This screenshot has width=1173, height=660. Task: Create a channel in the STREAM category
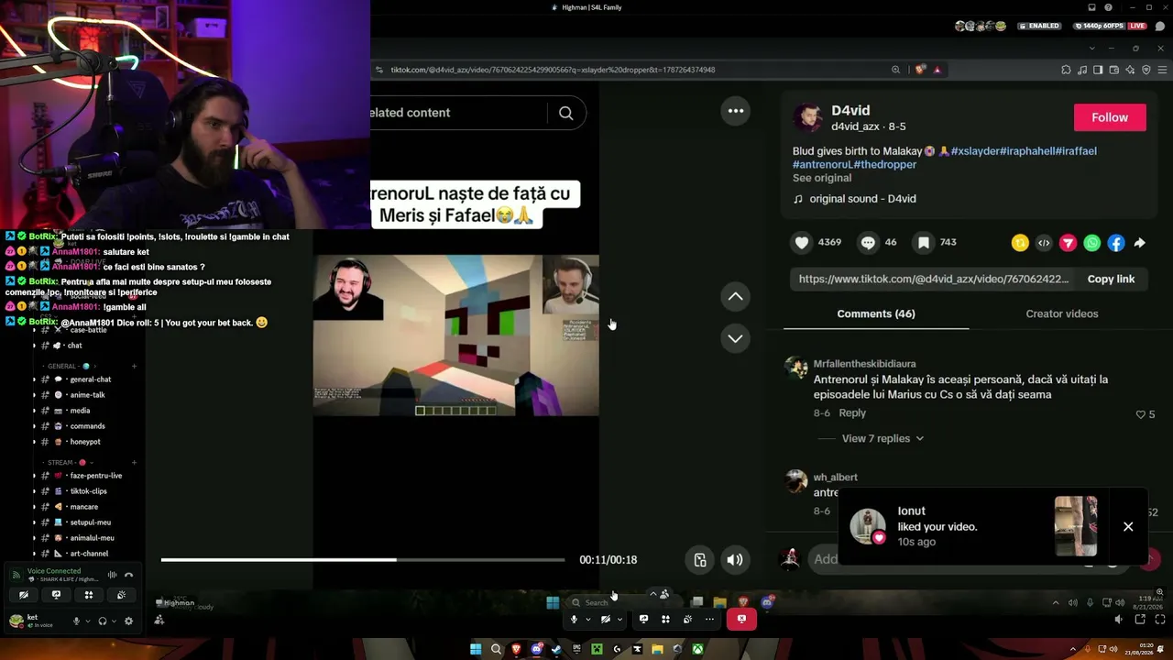(x=134, y=463)
